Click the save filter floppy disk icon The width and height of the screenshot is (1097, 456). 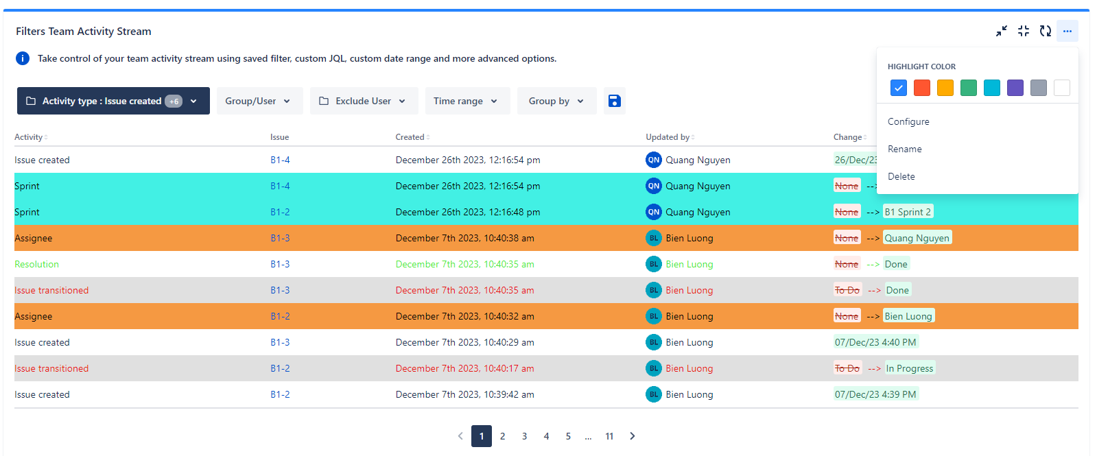[614, 101]
